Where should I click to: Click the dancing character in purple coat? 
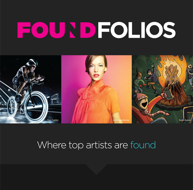point(152,80)
